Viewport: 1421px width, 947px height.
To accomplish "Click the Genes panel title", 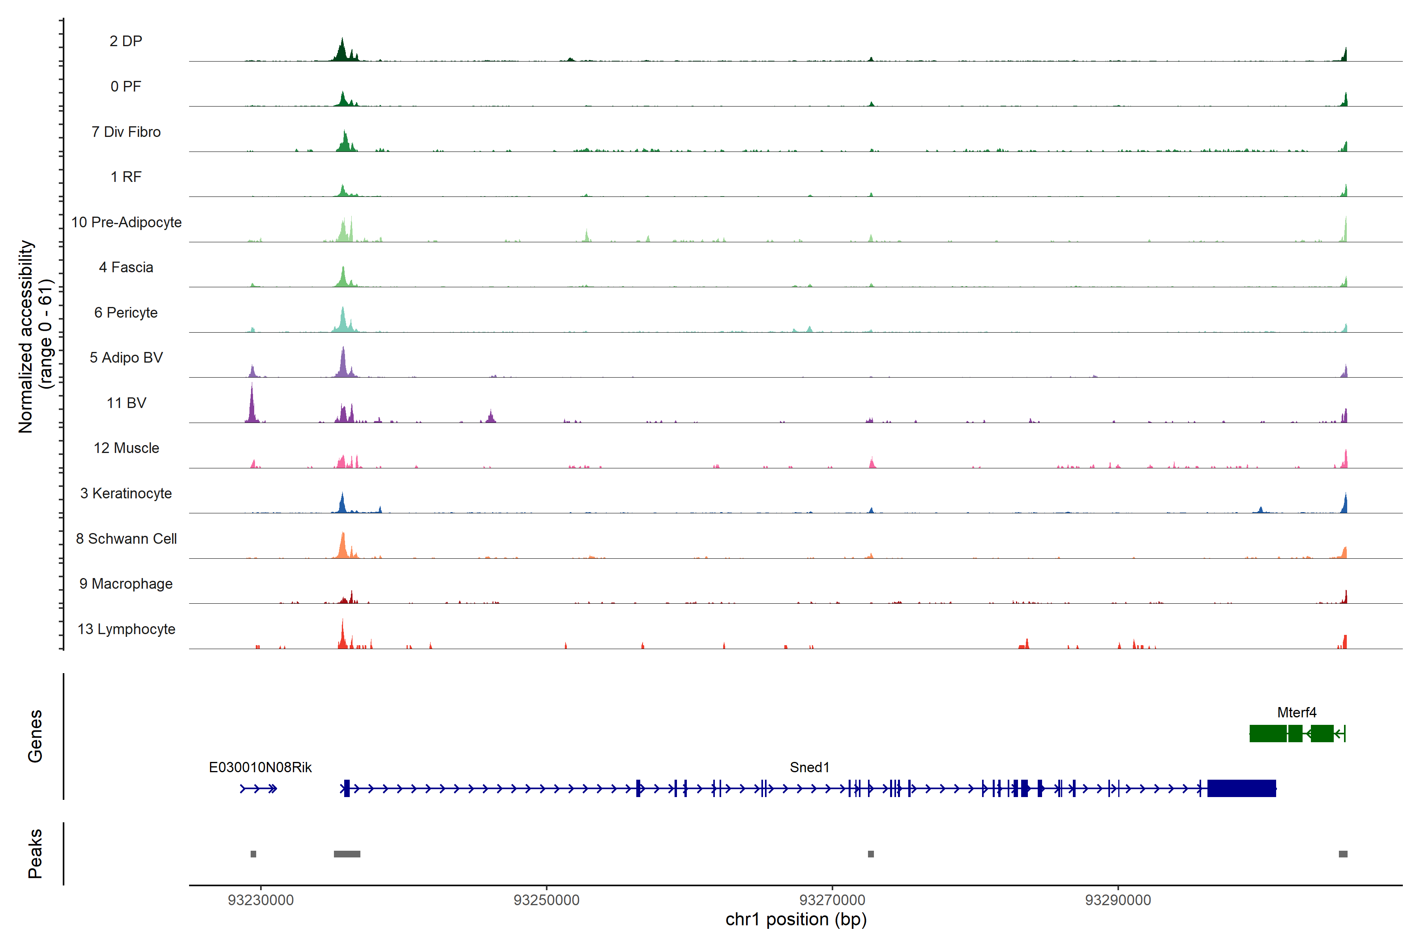I will coord(35,736).
